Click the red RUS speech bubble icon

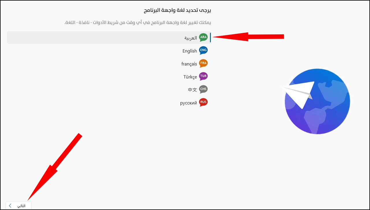coord(203,102)
